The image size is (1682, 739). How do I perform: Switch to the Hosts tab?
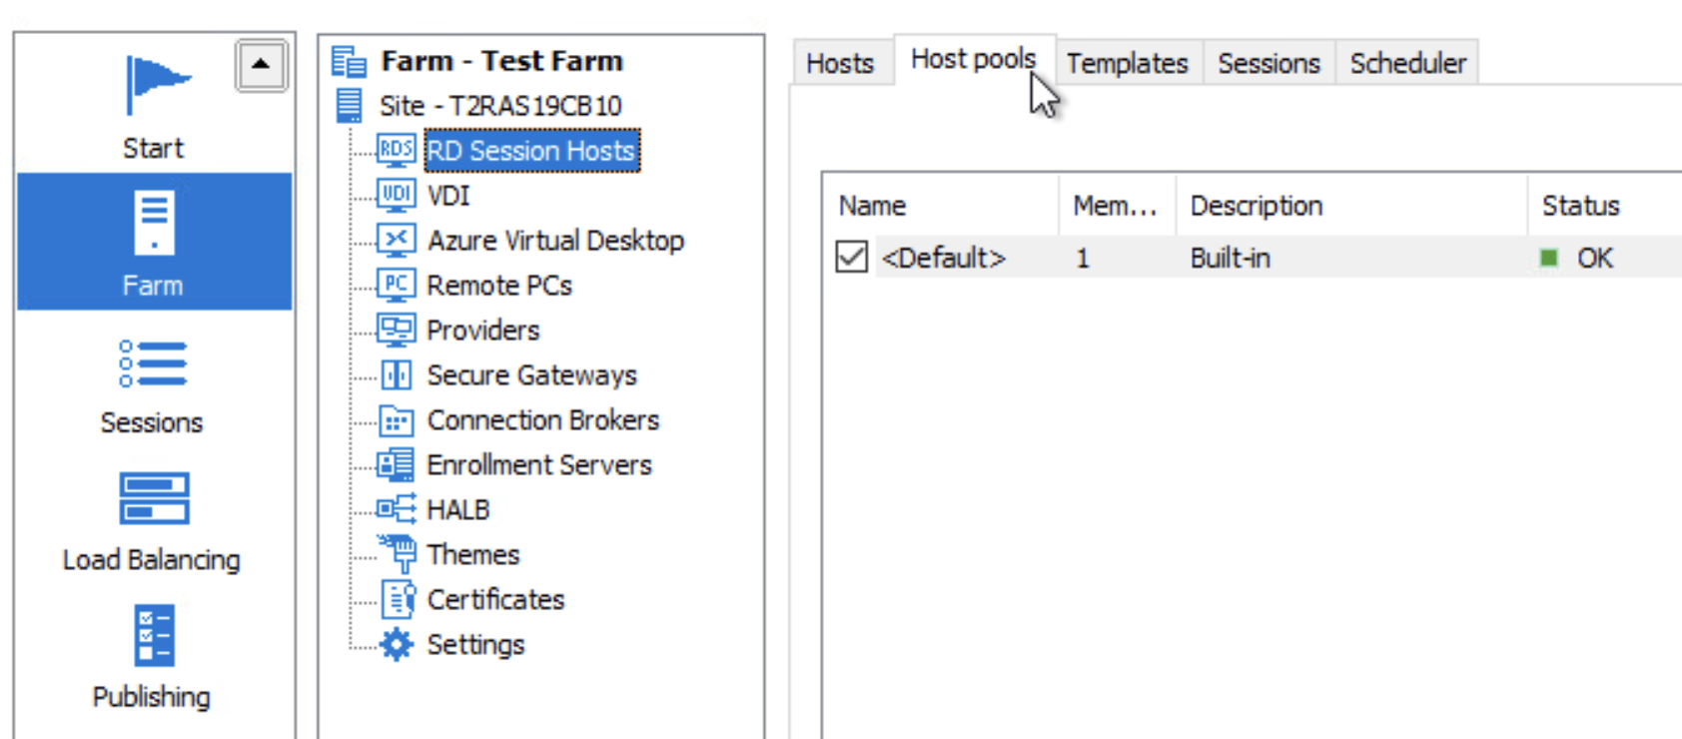839,64
